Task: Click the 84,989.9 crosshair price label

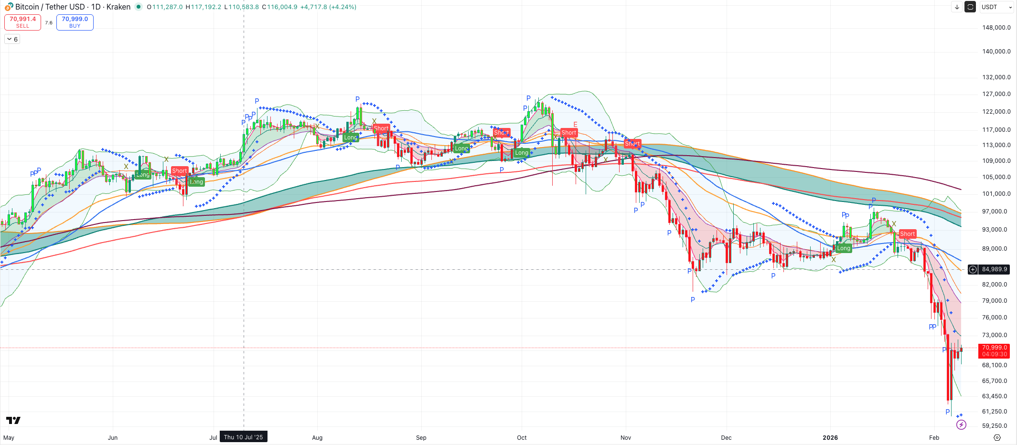Action: tap(994, 269)
